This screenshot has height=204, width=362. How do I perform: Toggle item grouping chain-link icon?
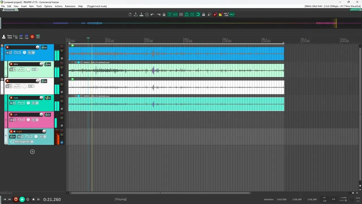click(175, 14)
